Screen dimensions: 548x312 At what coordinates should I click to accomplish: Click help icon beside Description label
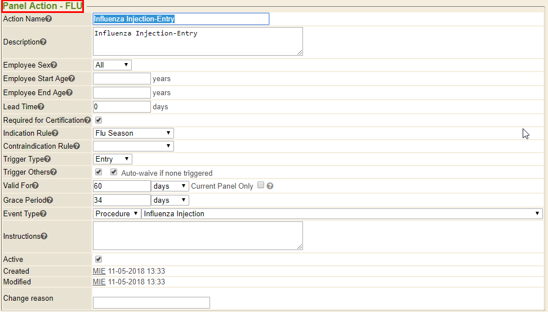tap(43, 42)
